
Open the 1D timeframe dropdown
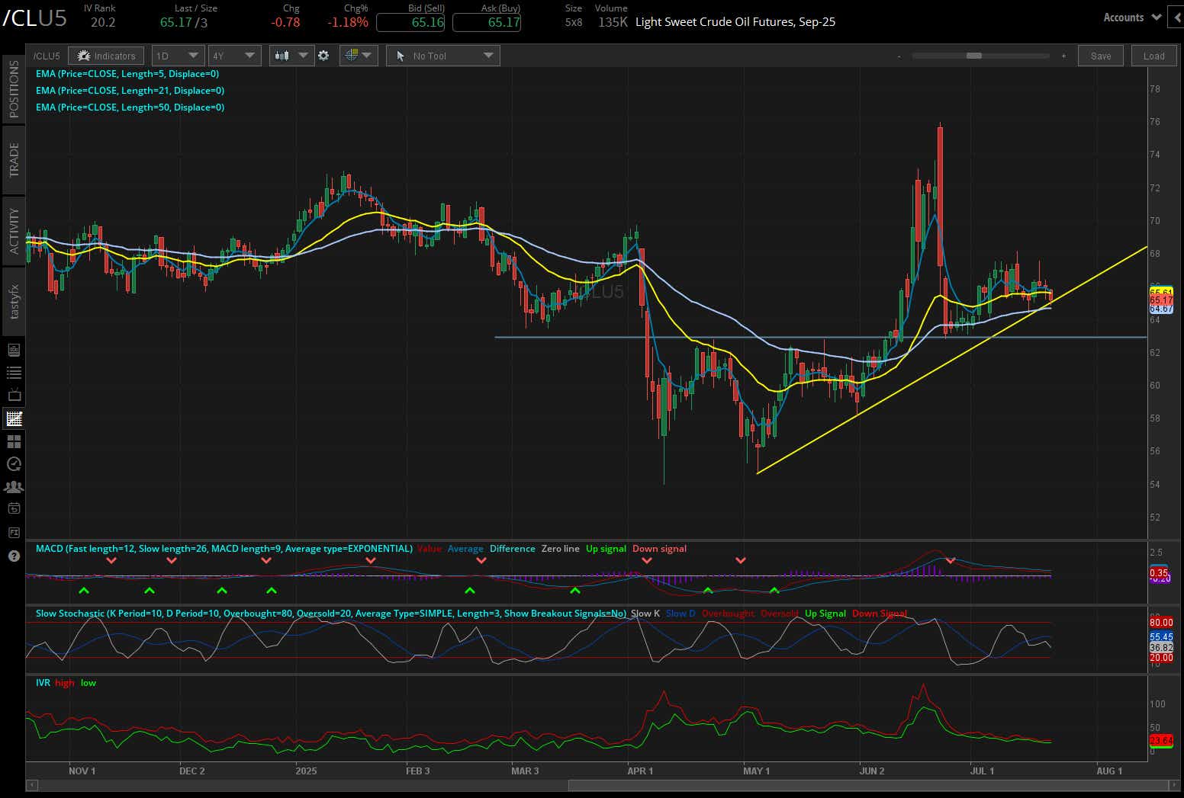tap(177, 55)
